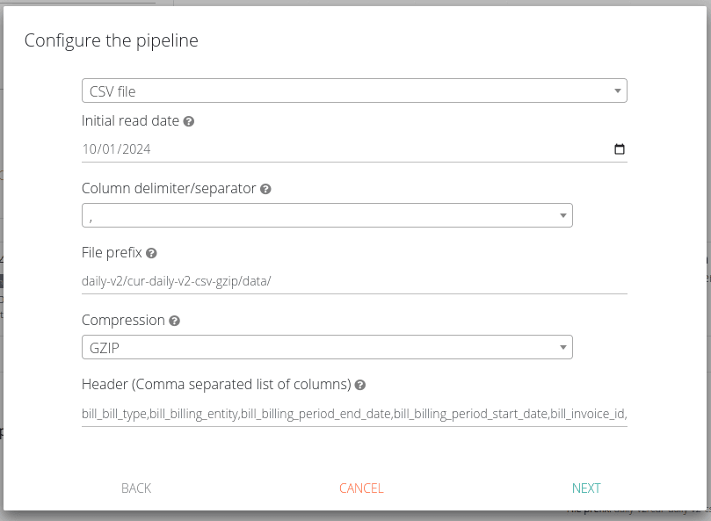Click the "Header (Comma separated list of columns)" label

pyautogui.click(x=216, y=385)
